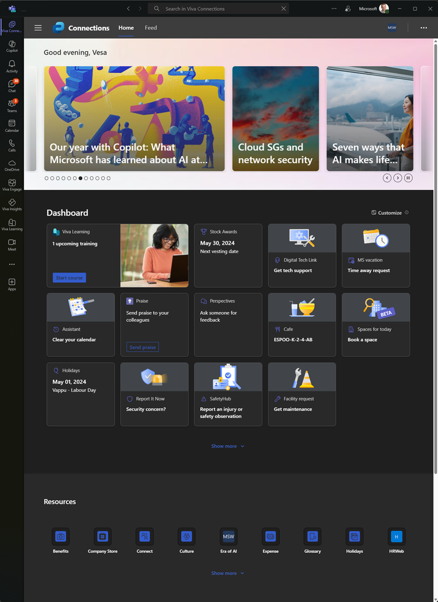Open the people status icon in title bar
438x602 pixels.
(348, 8)
